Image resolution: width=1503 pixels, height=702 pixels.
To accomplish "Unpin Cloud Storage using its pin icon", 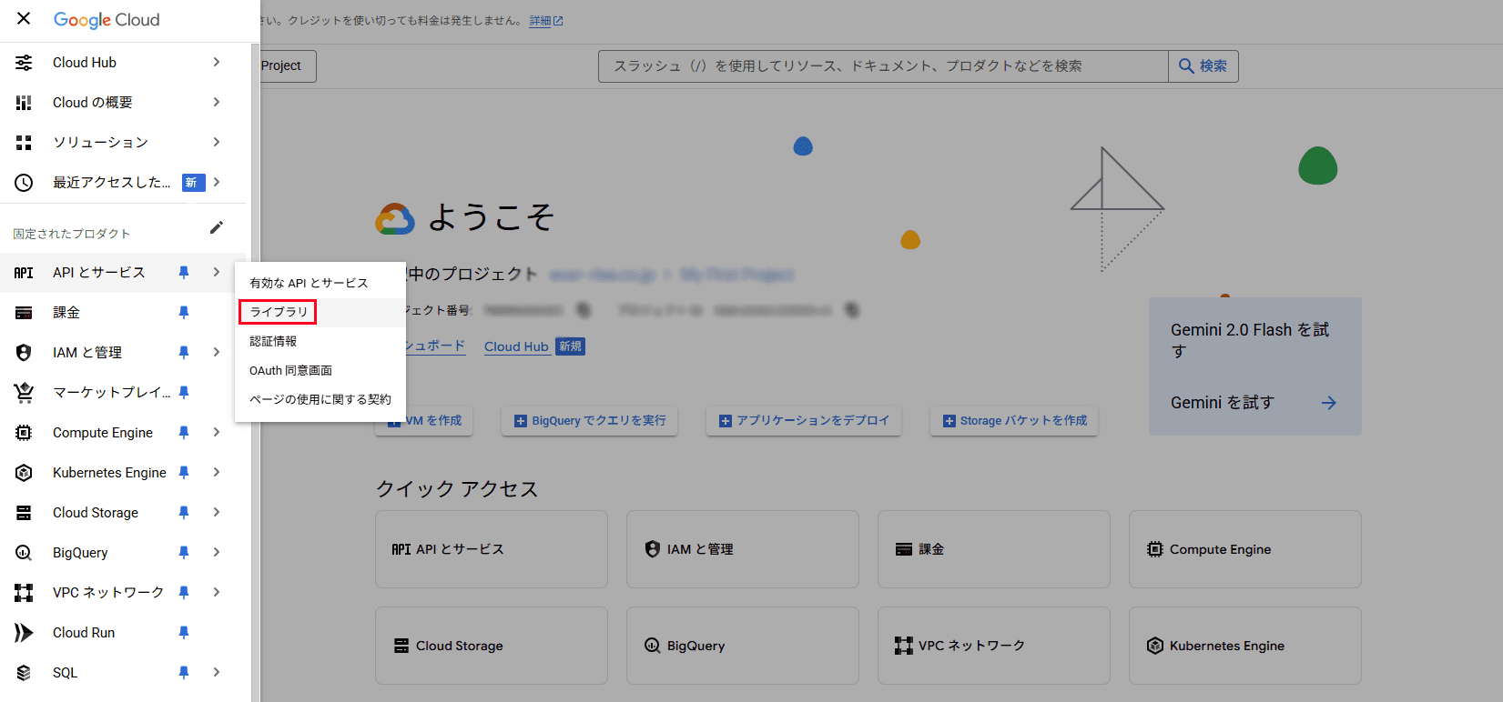I will pyautogui.click(x=184, y=512).
